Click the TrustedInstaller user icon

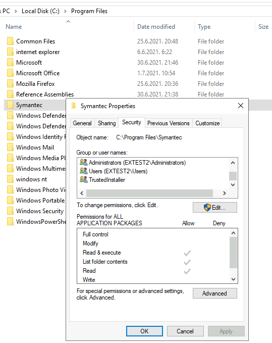(x=83, y=179)
